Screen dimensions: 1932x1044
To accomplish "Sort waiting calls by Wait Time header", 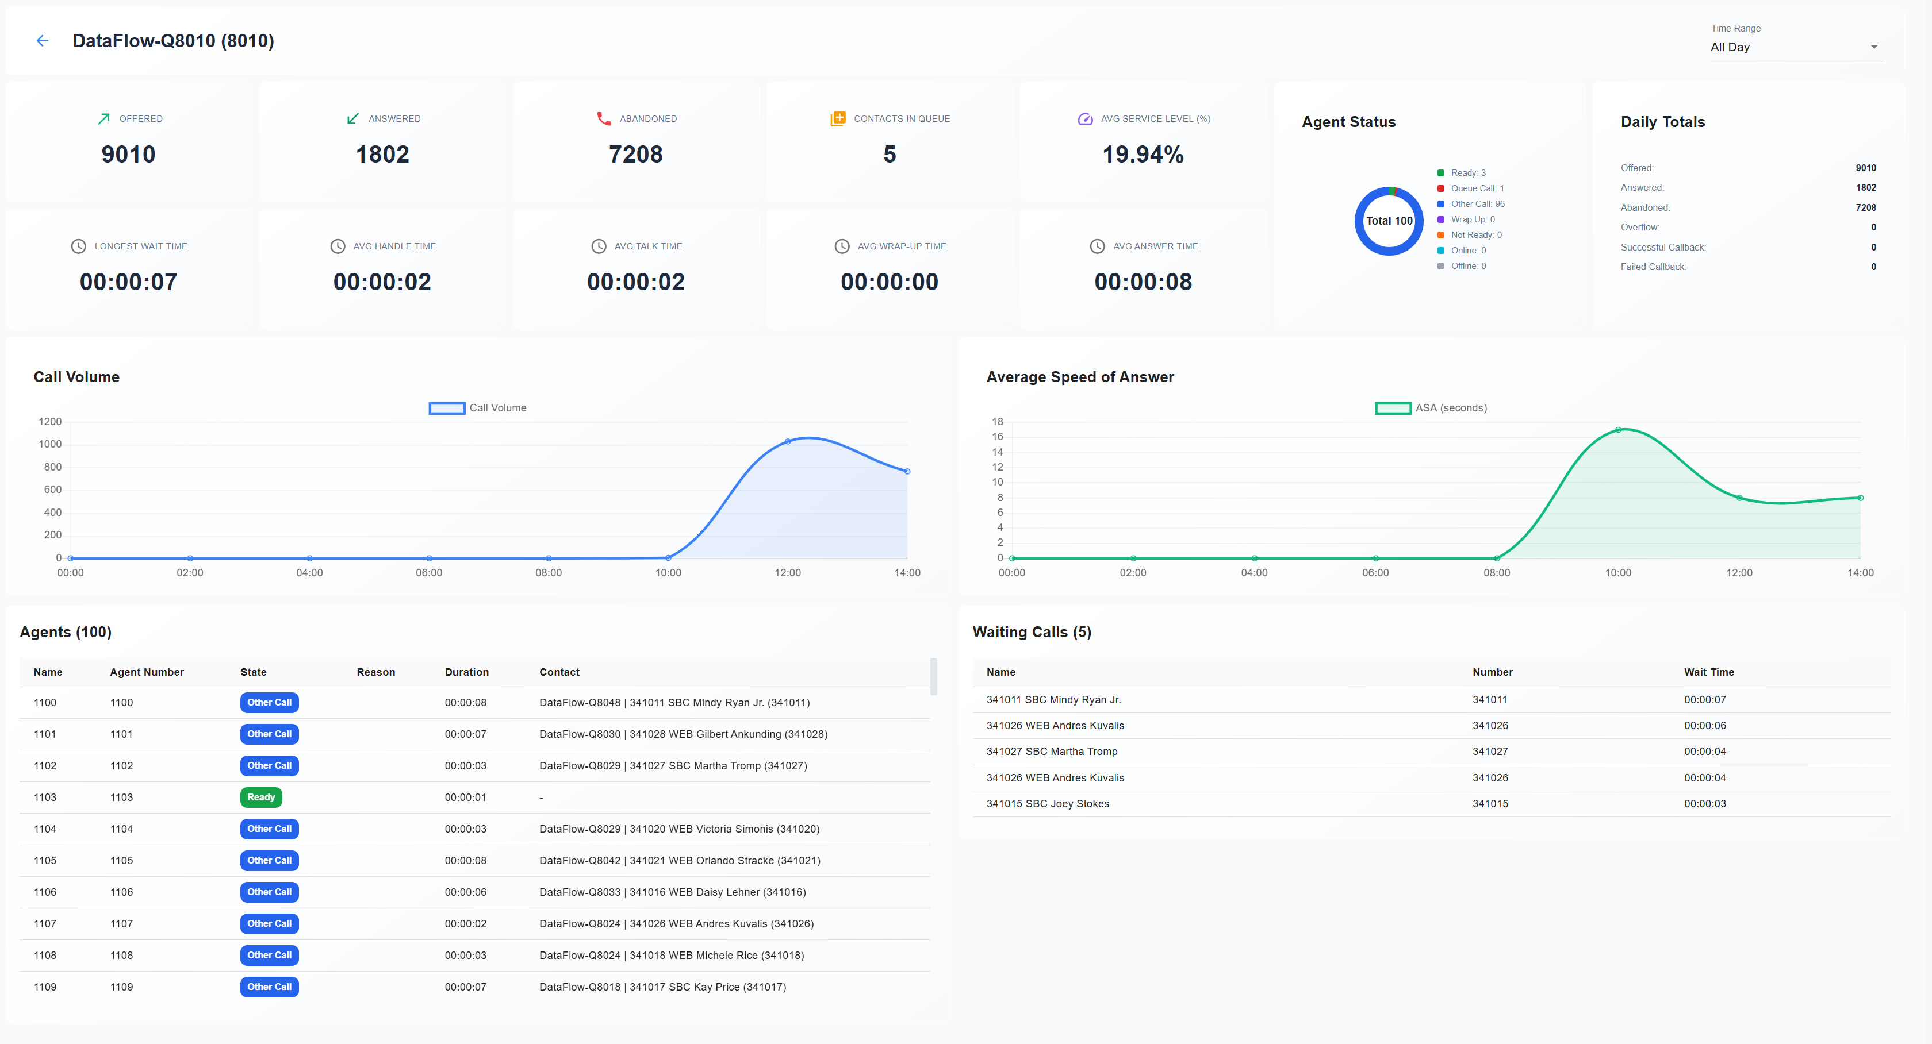I will [x=1708, y=672].
